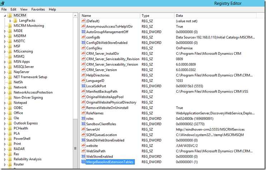Click the string icon beside ManifestBackupPath
Image resolution: width=266 pixels, height=170 pixels.
(83, 92)
